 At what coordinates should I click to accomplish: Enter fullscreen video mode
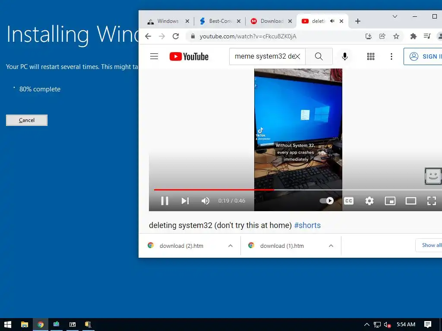[432, 201]
